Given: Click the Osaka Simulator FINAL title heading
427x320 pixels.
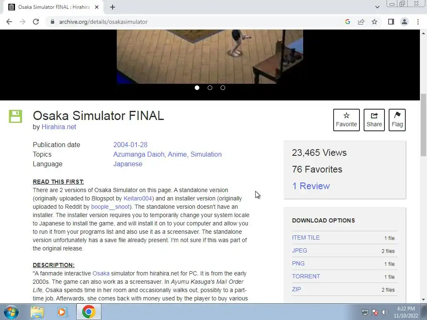Looking at the screenshot, I should pos(98,116).
